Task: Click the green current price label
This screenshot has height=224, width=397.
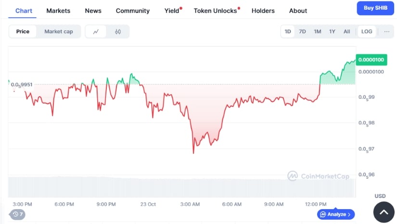Action: pos(370,60)
